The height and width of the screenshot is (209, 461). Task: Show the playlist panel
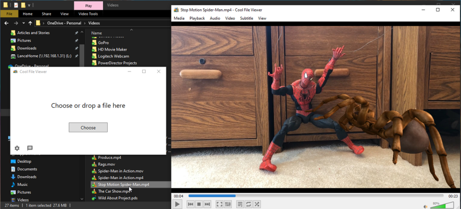[240, 204]
